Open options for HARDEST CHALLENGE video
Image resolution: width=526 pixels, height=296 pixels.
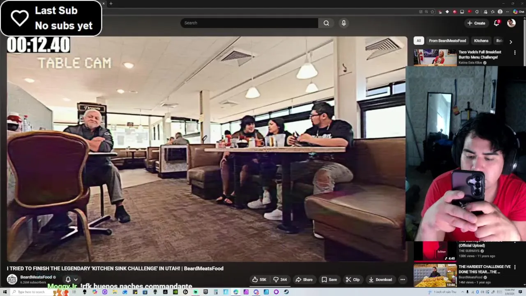(514, 267)
